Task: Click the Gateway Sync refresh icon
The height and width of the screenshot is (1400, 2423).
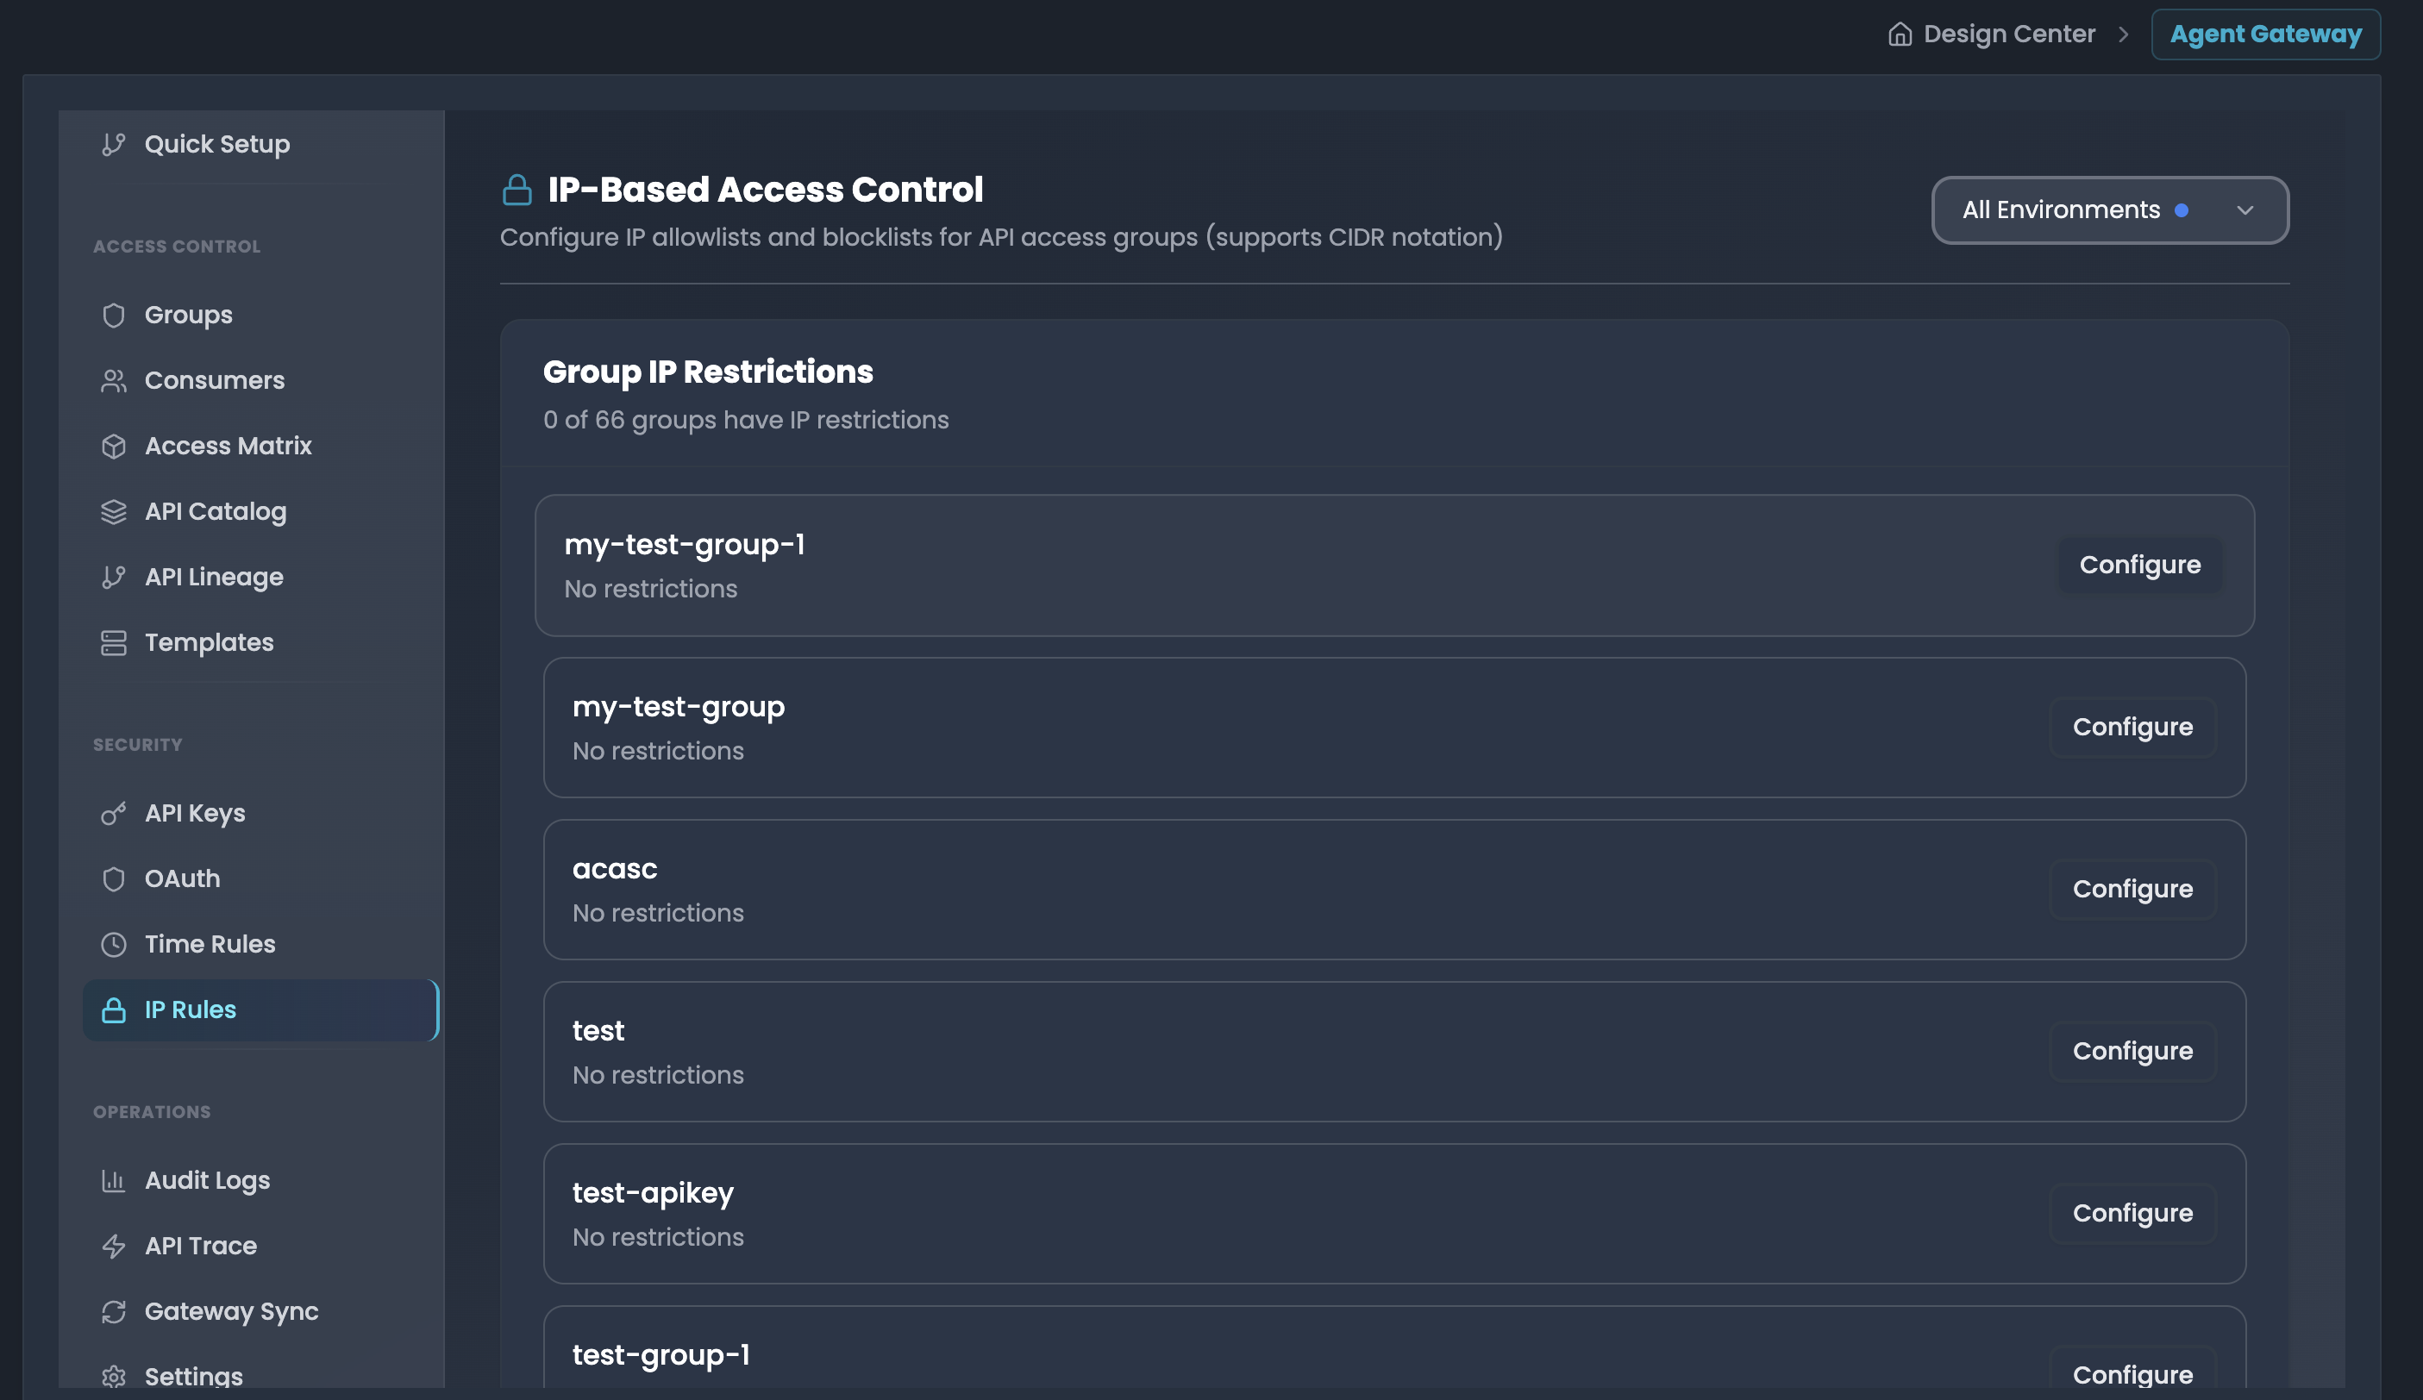Action: click(x=114, y=1311)
